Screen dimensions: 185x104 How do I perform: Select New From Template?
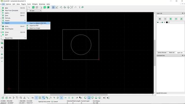coord(14,10)
